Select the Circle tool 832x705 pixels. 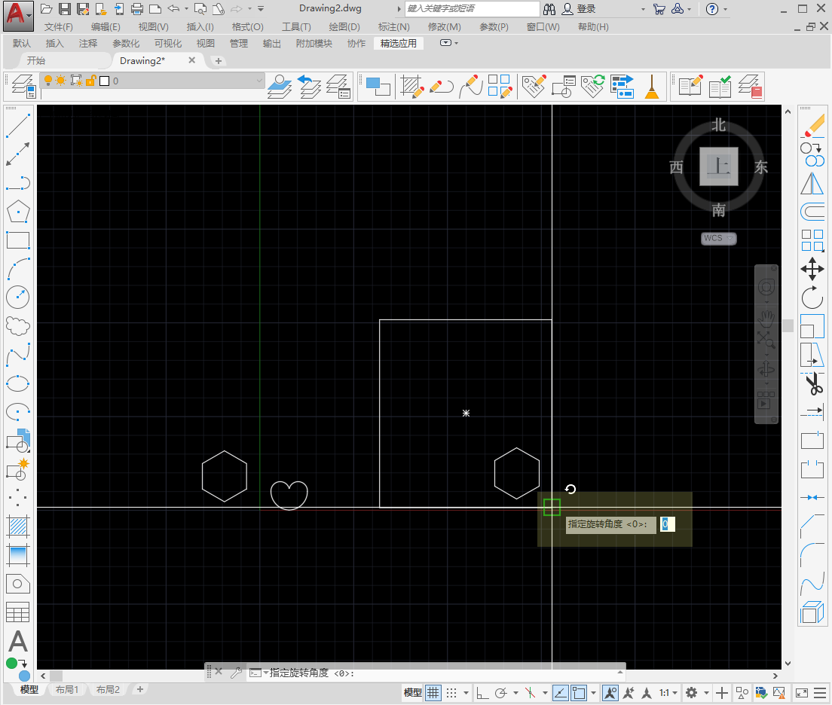17,298
